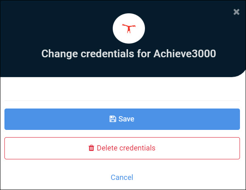
Task: Click the red trash can icon
Action: pos(91,148)
